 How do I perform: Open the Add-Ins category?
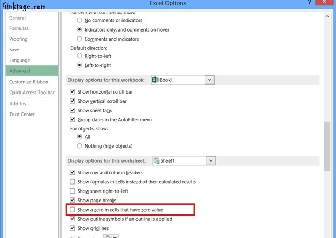[x=18, y=104]
